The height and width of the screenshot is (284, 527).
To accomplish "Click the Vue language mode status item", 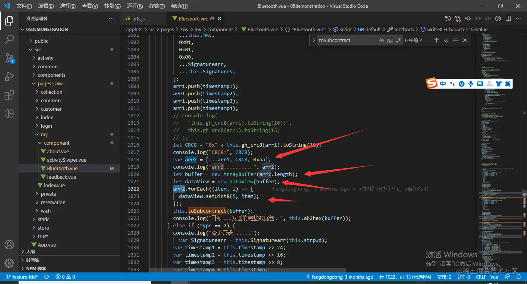I will tap(494, 277).
